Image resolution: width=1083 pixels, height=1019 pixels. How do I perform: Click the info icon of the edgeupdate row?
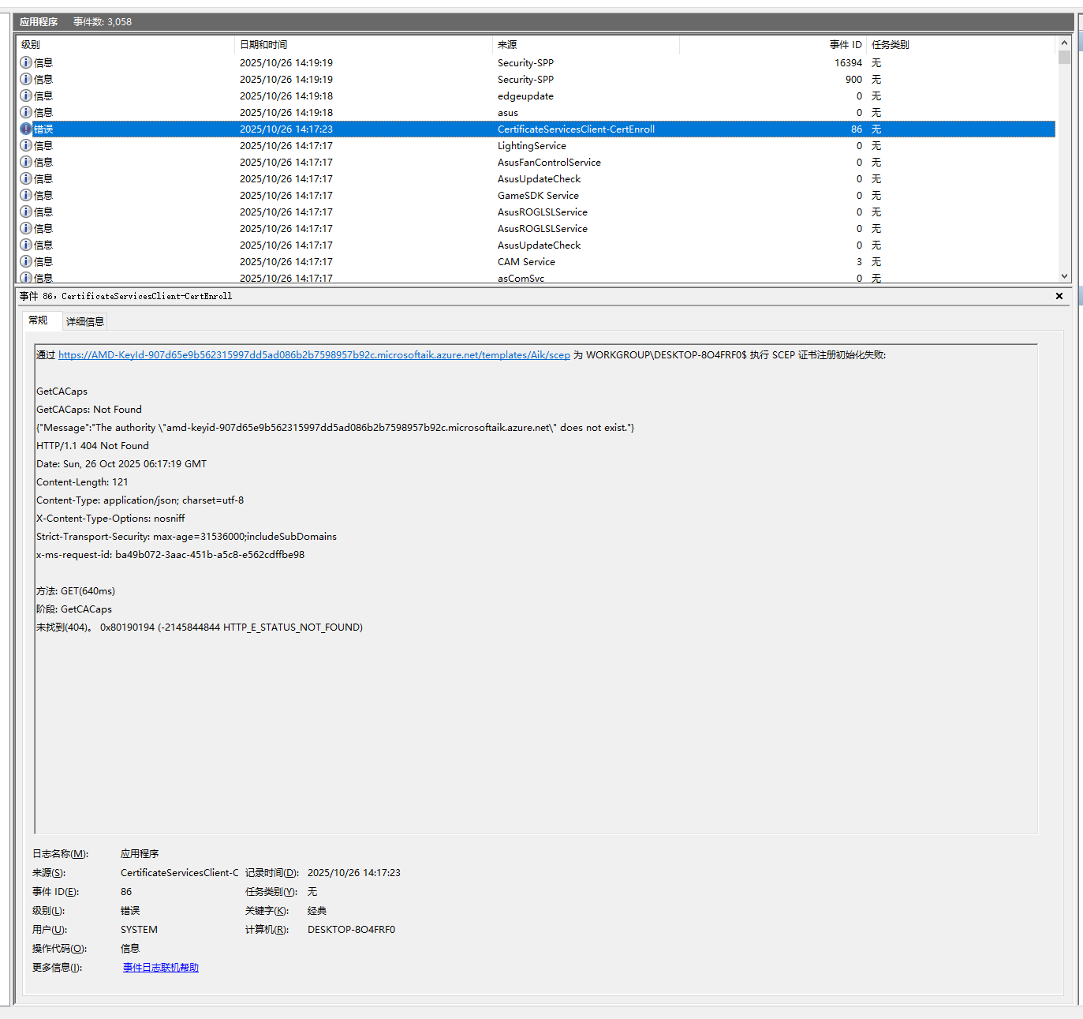[x=26, y=96]
